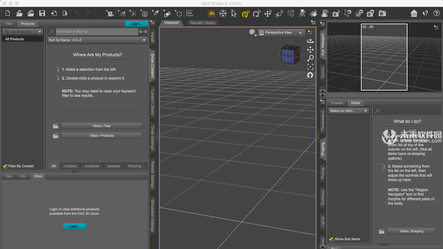This screenshot has width=443, height=249.
Task: Select the Node Selection arrow tool
Action: pos(234,13)
